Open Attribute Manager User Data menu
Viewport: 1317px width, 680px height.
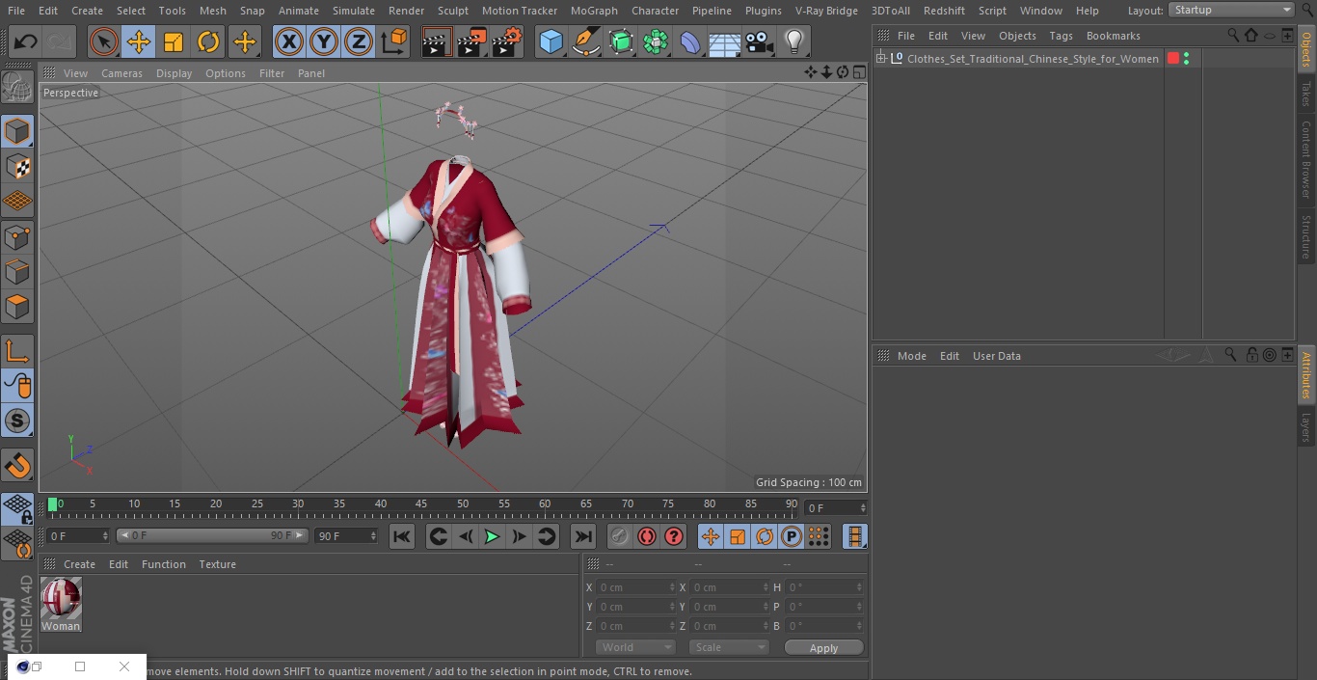coord(997,356)
